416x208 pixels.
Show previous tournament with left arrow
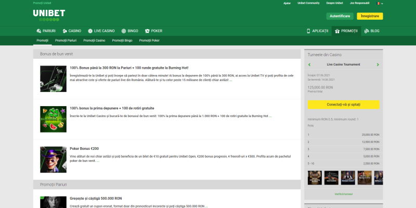(310, 65)
